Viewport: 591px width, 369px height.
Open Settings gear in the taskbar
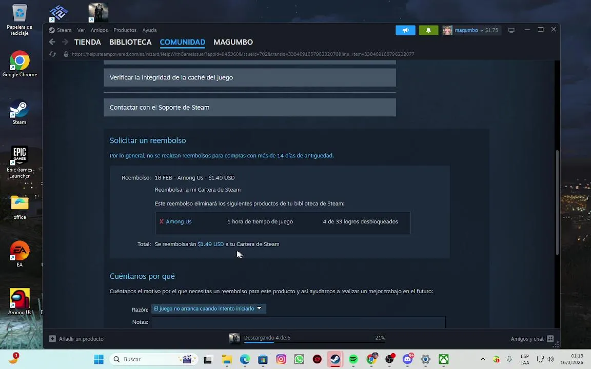point(425,359)
